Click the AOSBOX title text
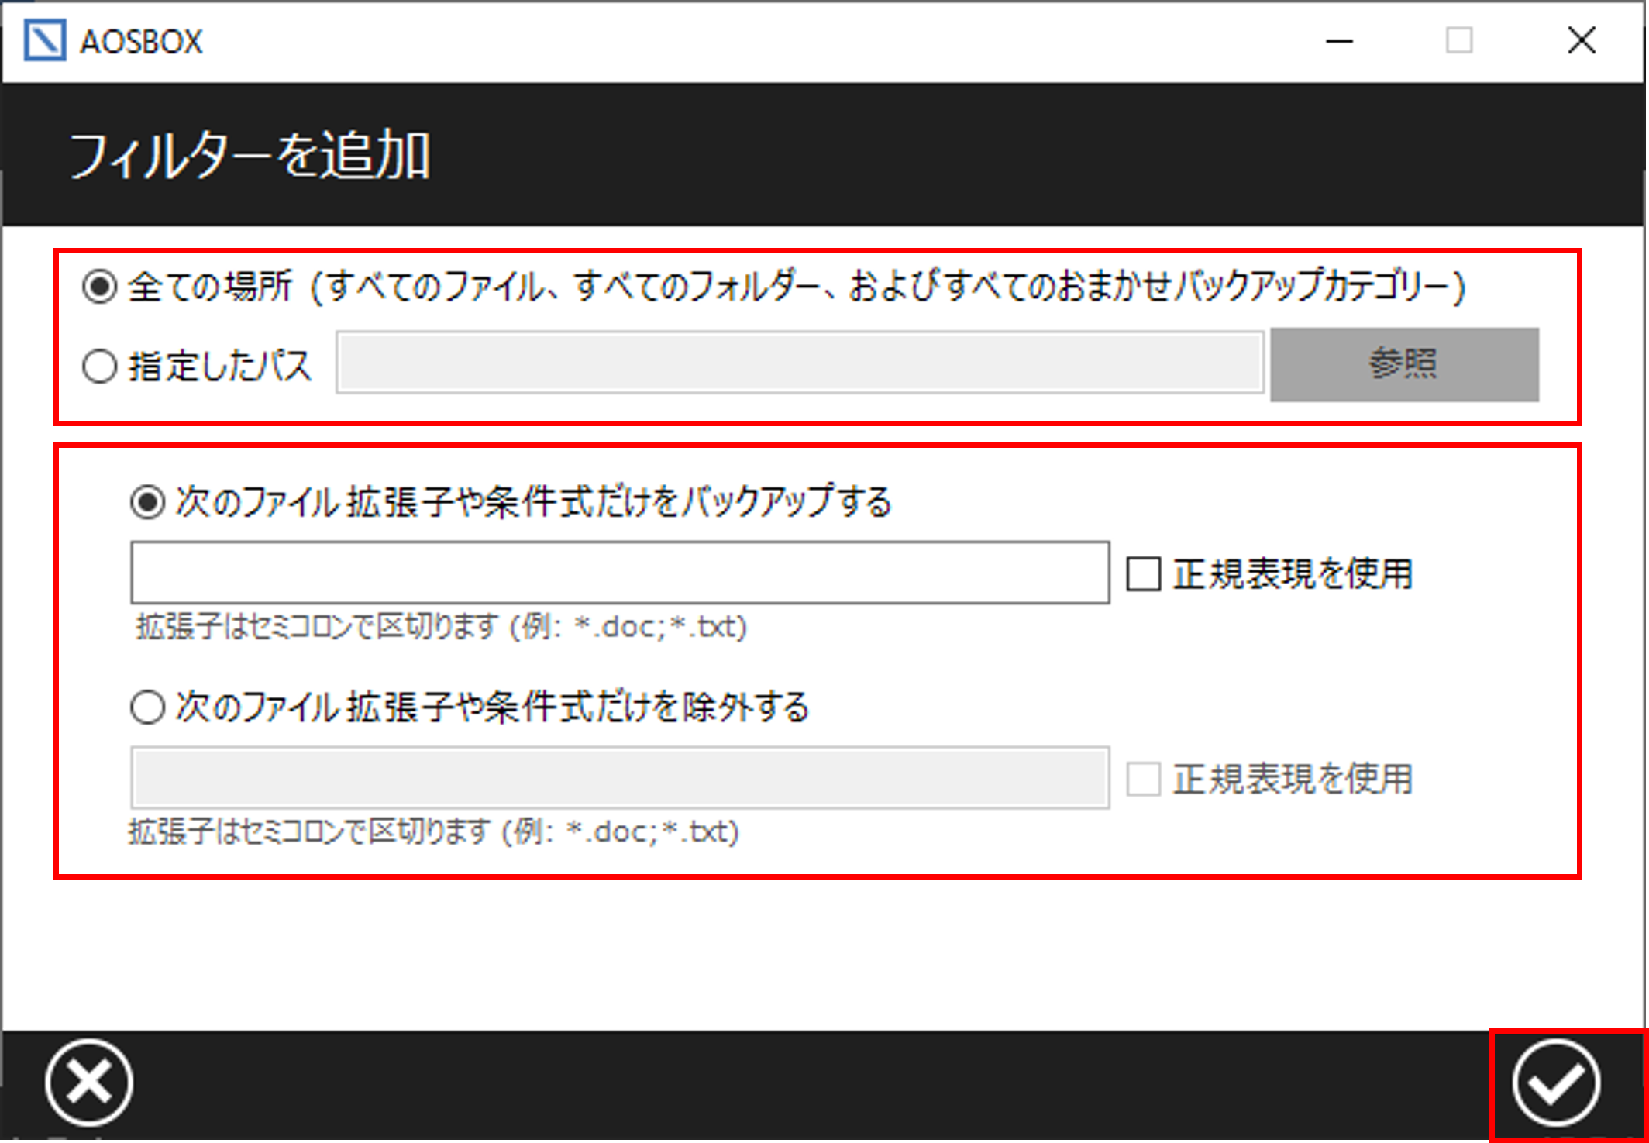The height and width of the screenshot is (1143, 1649). pyautogui.click(x=141, y=42)
